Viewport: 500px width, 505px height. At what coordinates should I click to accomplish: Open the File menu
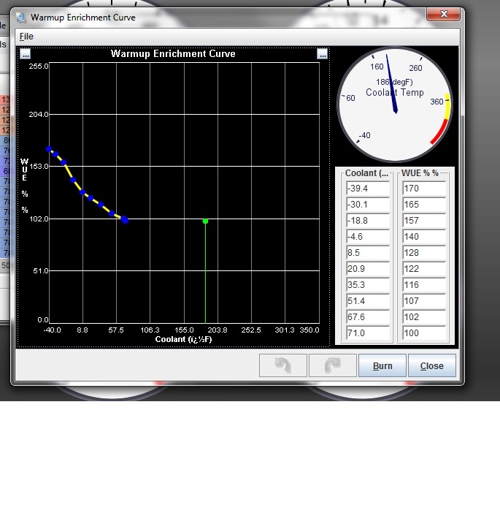coord(26,36)
